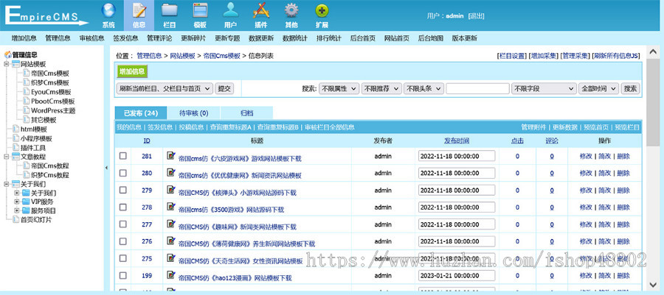664x295 pixels.
Task: Click the 栏目 folder icon
Action: tap(169, 10)
